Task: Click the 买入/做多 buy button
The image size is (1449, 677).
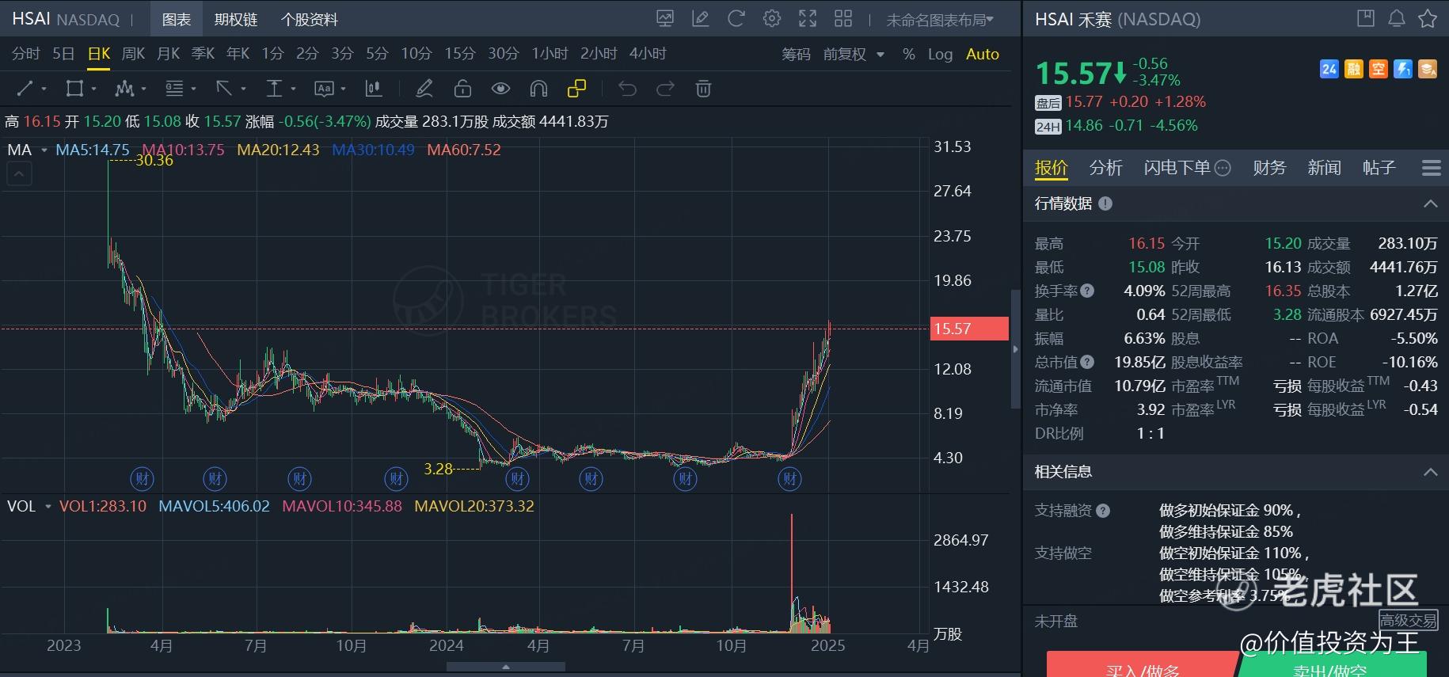Action: point(1142,665)
